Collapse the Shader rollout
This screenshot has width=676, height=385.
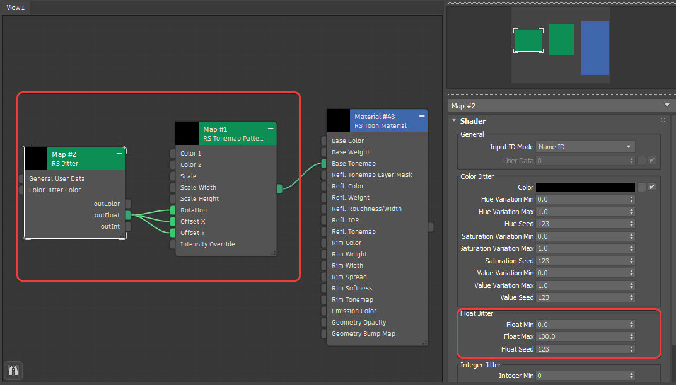[x=454, y=120]
